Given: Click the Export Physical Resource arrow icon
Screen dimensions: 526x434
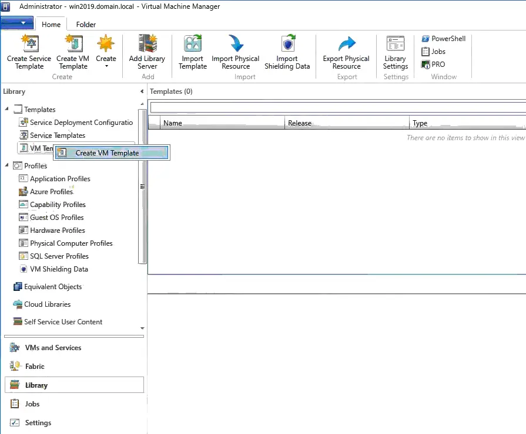Looking at the screenshot, I should tap(347, 43).
